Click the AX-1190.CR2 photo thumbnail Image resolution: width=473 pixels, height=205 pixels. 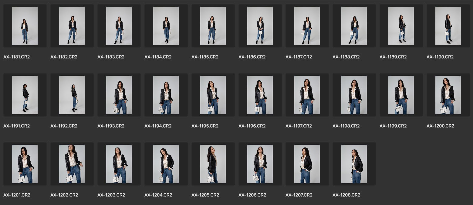(448, 26)
